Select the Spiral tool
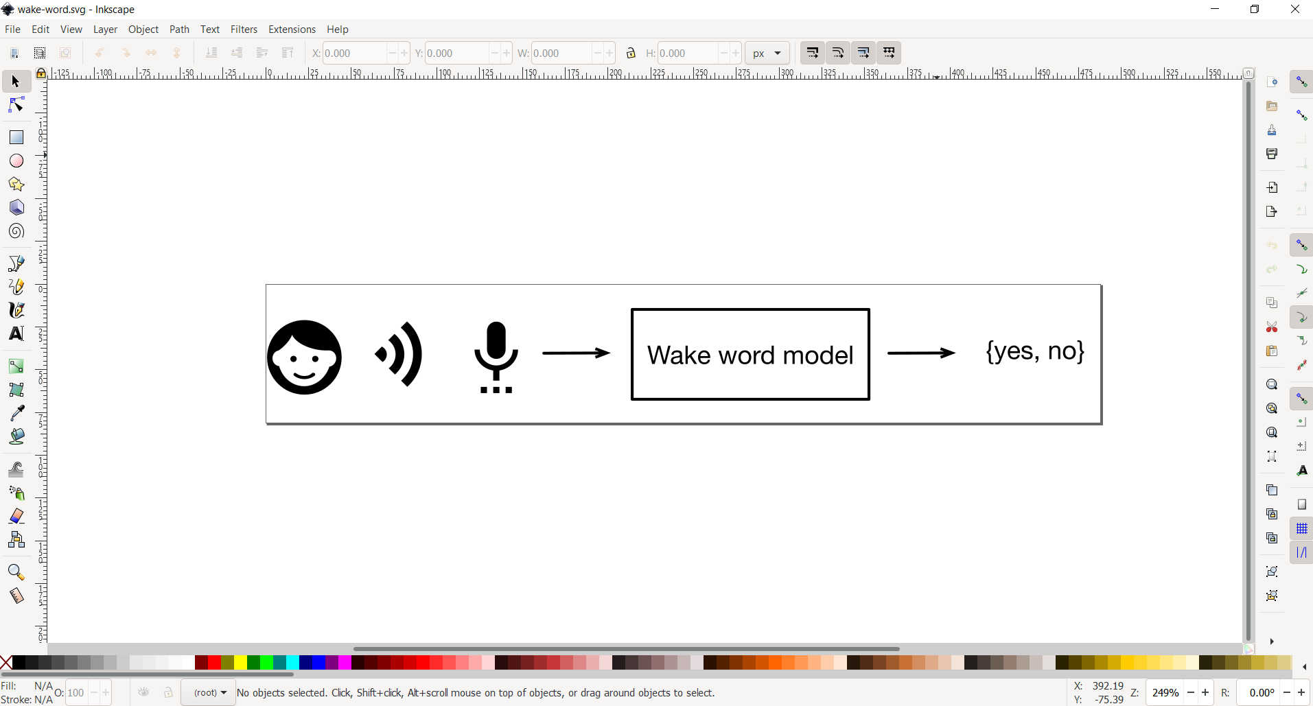The height and width of the screenshot is (706, 1313). 16,231
